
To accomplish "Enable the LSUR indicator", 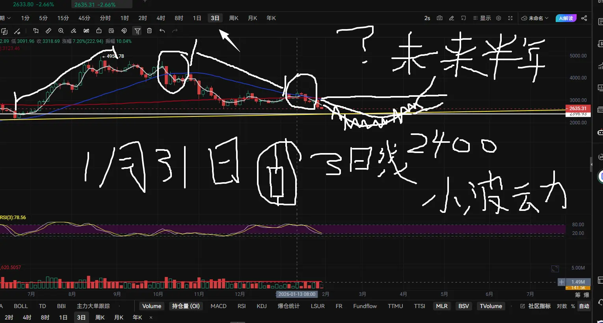I will 318,306.
